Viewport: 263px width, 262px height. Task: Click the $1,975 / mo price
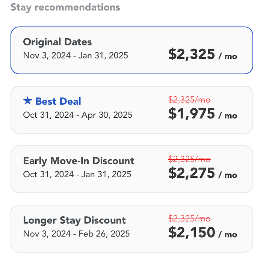(x=202, y=114)
